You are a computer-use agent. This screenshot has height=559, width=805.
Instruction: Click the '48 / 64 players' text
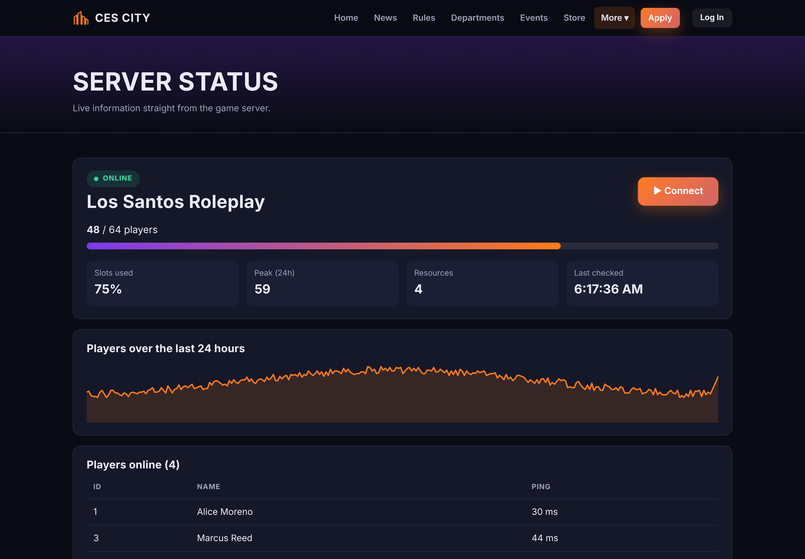click(x=122, y=230)
